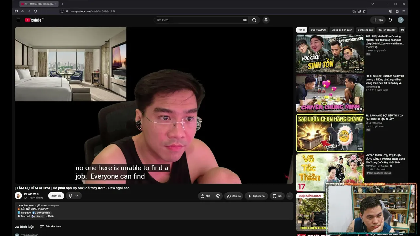Select the 23 bình luận comments heading
420x236 pixels.
25,227
